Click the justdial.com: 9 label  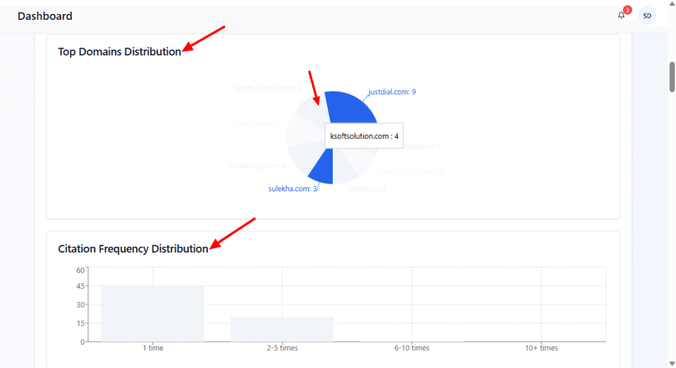[x=392, y=92]
